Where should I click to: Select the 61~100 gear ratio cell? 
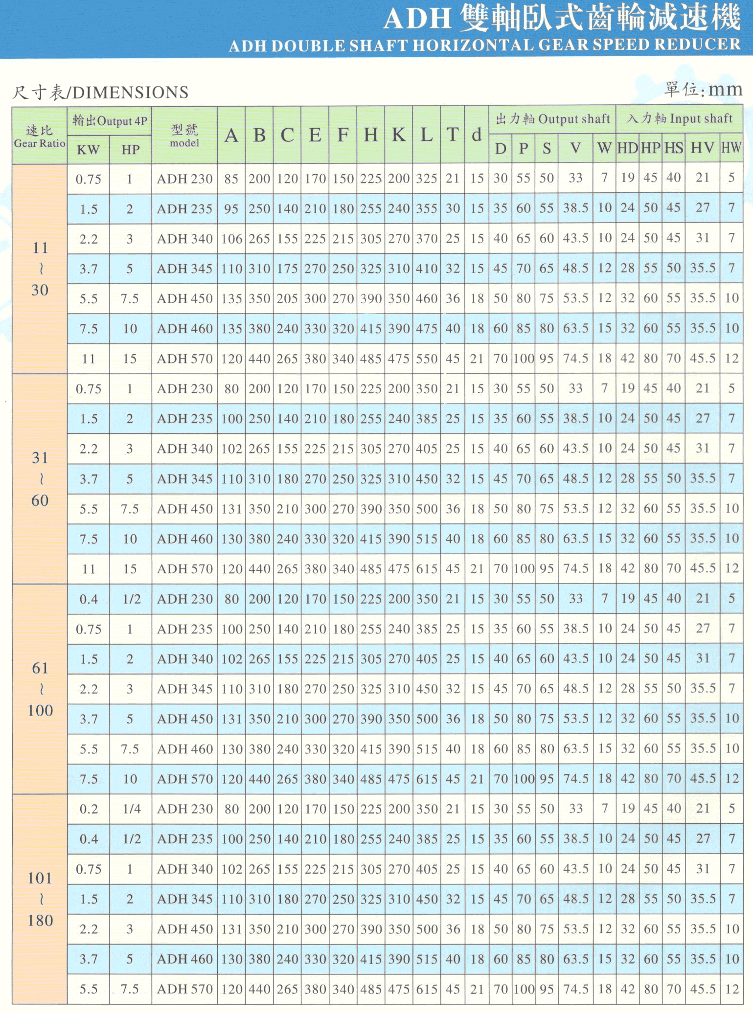(40, 689)
